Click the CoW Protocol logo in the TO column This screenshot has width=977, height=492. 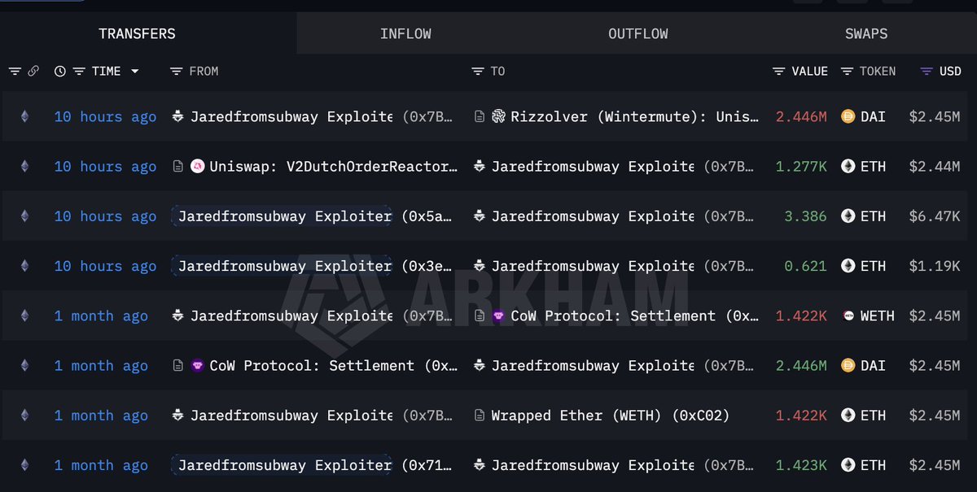498,316
